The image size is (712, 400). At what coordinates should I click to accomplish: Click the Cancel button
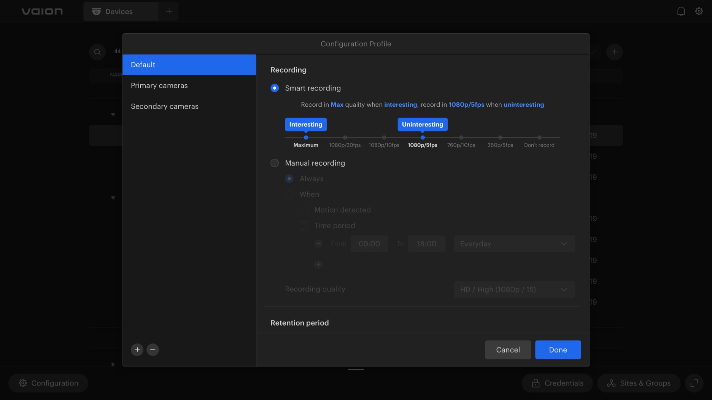point(508,350)
